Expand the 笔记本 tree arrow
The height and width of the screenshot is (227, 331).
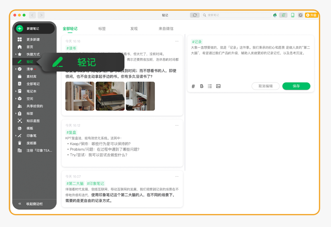16,91
